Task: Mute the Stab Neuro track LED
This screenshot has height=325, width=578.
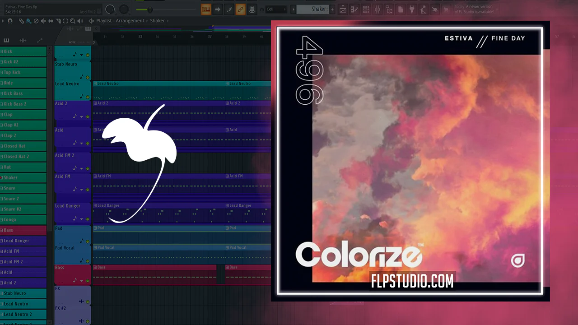Action: [88, 77]
